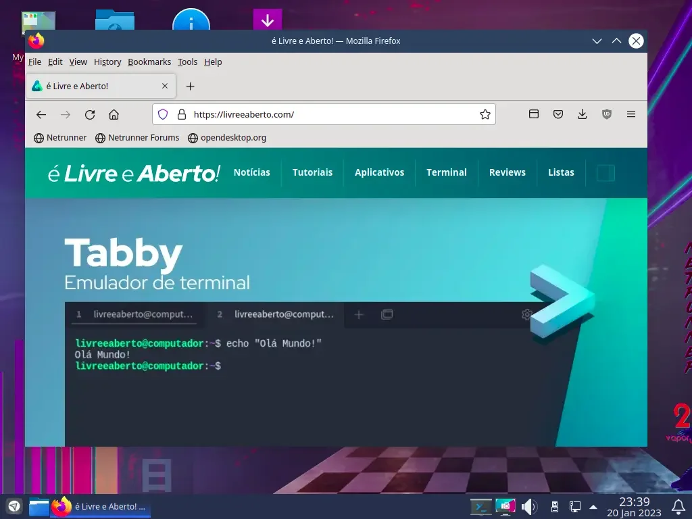
Task: Open the Tabby Emulador de terminal article banner
Action: point(337,322)
